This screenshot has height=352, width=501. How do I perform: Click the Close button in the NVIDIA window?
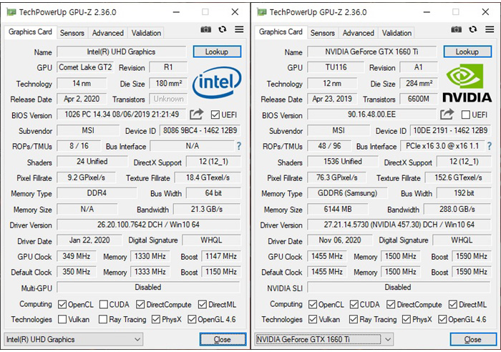(473, 339)
